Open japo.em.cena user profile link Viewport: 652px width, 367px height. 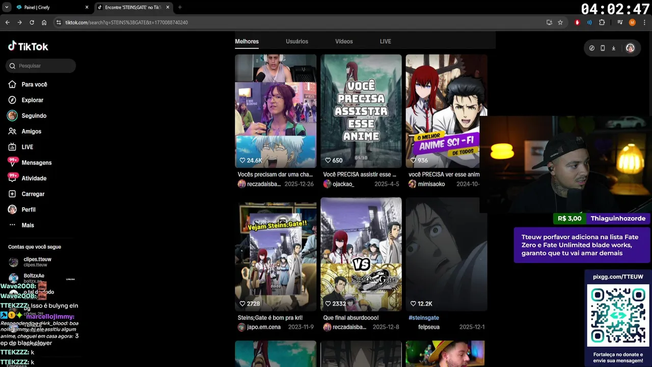click(264, 327)
